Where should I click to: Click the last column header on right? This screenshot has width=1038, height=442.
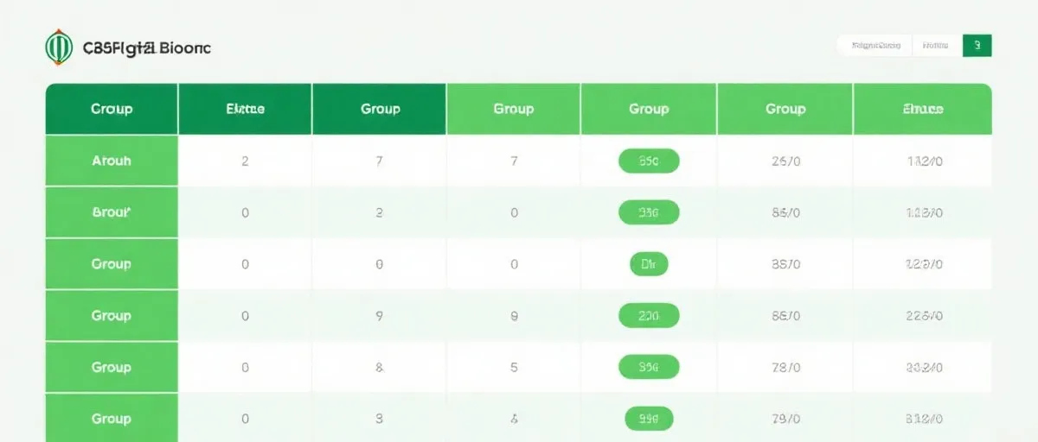coord(923,109)
